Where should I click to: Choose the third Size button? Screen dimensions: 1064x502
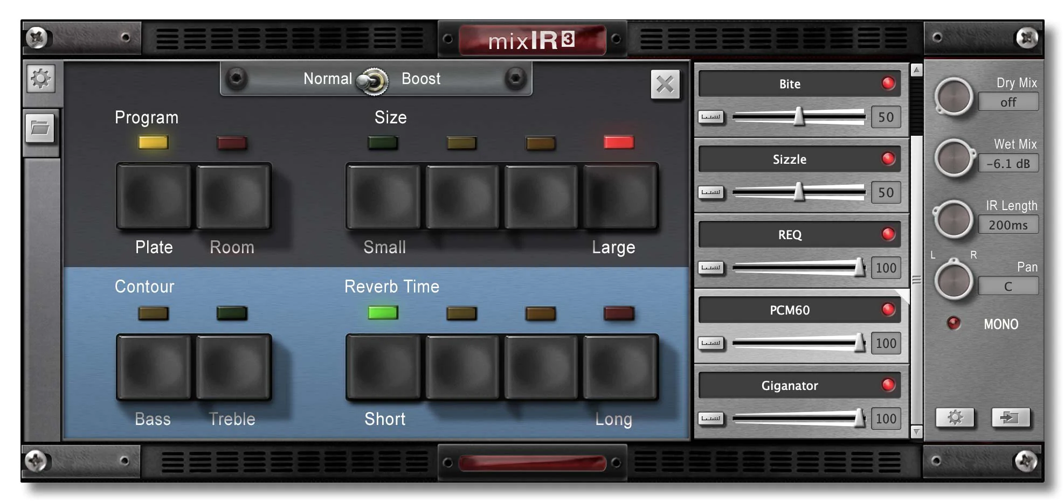[541, 197]
